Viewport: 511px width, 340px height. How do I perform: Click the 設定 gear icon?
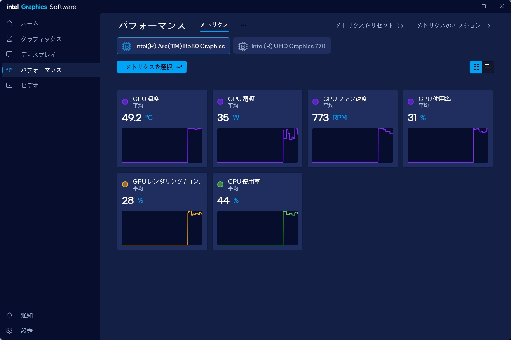click(x=9, y=331)
